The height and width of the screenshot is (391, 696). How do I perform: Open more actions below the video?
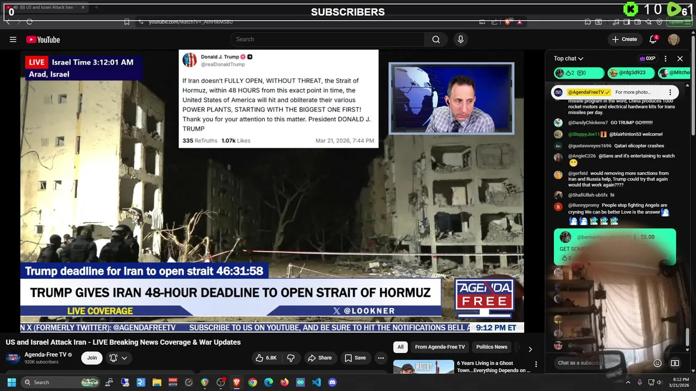pyautogui.click(x=381, y=358)
